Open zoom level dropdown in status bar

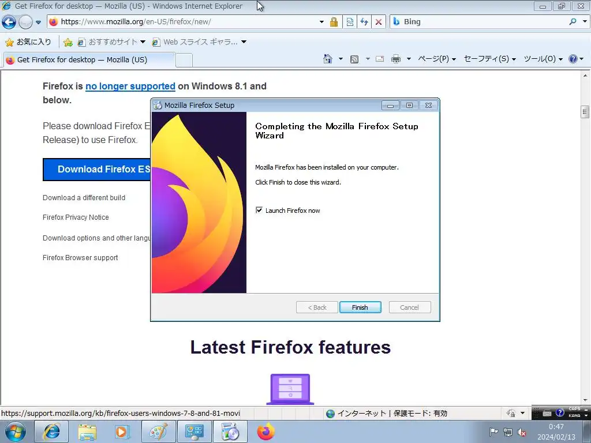pyautogui.click(x=522, y=413)
